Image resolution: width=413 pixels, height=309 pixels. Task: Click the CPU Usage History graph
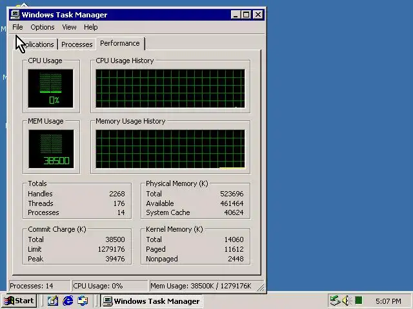(x=170, y=88)
